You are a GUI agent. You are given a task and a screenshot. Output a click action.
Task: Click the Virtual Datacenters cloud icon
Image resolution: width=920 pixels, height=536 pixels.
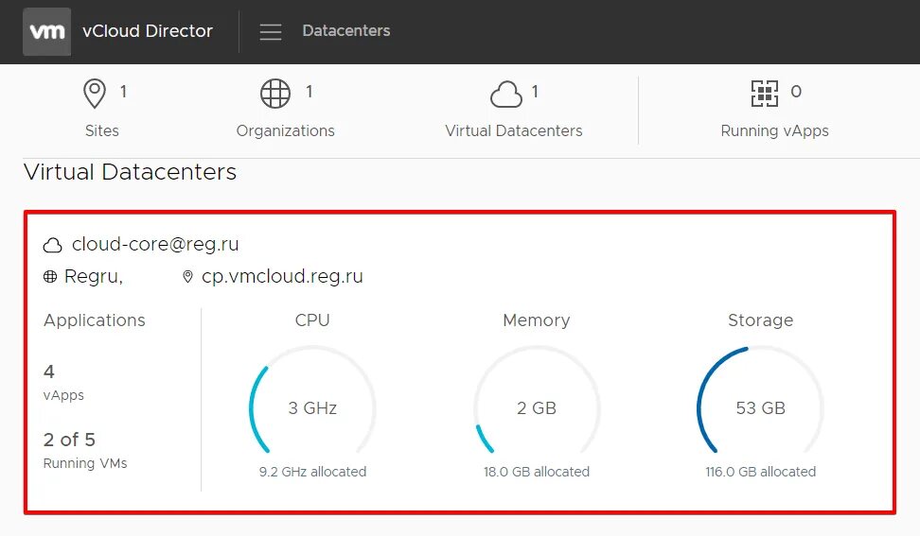tap(506, 95)
